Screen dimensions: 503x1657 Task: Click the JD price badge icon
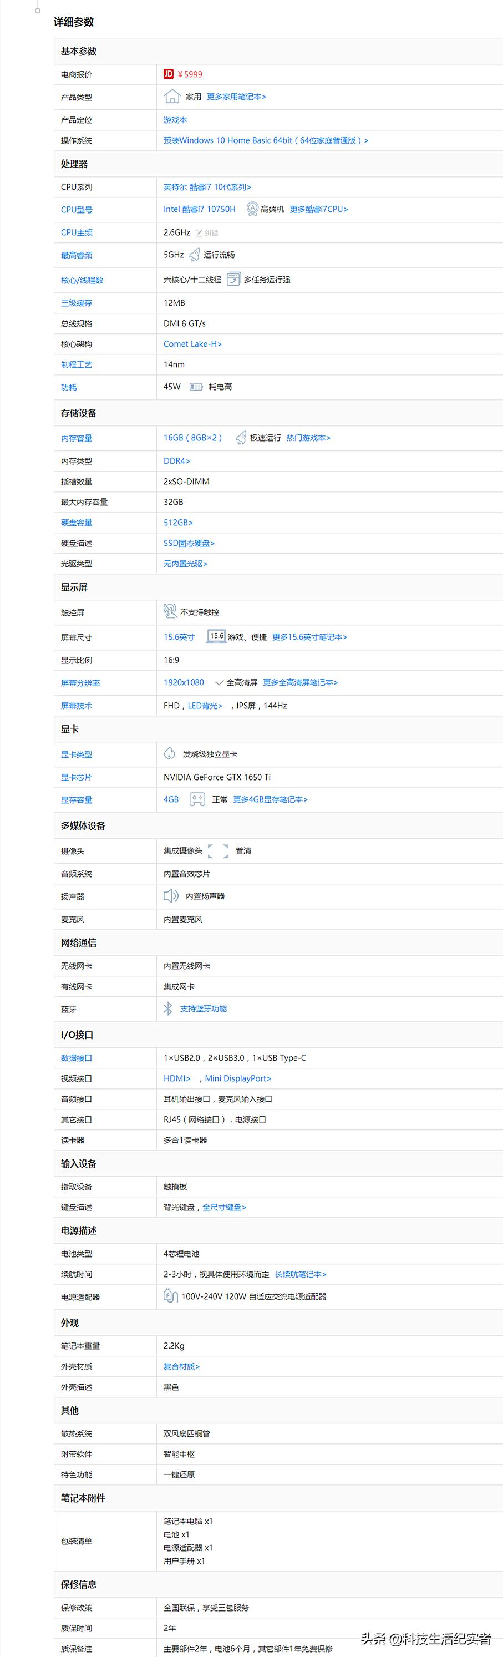coord(169,74)
